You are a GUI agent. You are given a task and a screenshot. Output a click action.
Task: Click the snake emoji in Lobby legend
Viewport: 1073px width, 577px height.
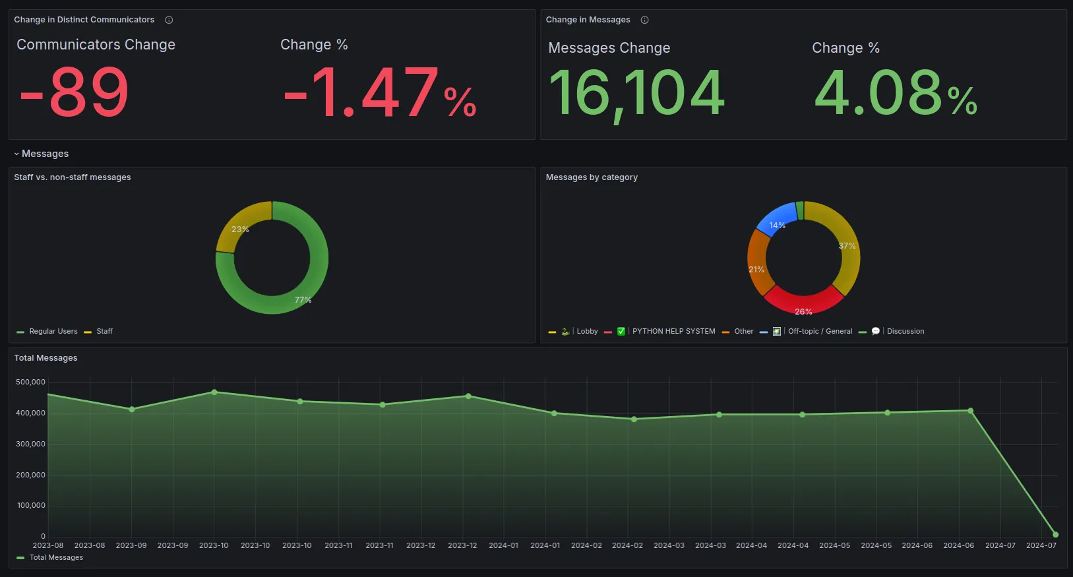565,332
